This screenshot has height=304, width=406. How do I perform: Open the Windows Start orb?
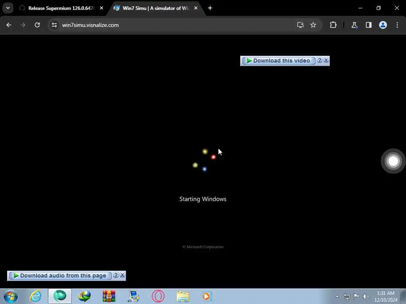[11, 296]
